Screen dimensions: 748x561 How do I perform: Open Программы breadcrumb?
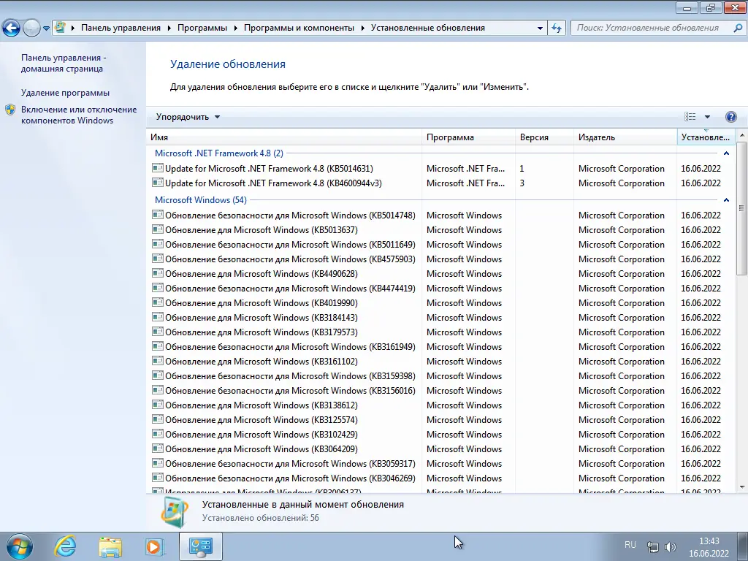pyautogui.click(x=202, y=28)
